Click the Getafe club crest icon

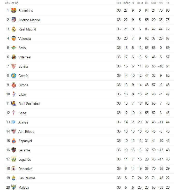tap(14, 76)
